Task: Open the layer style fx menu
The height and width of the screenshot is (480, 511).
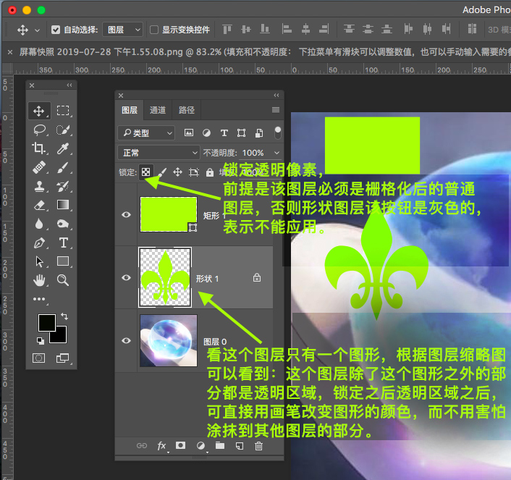Action: click(x=161, y=446)
